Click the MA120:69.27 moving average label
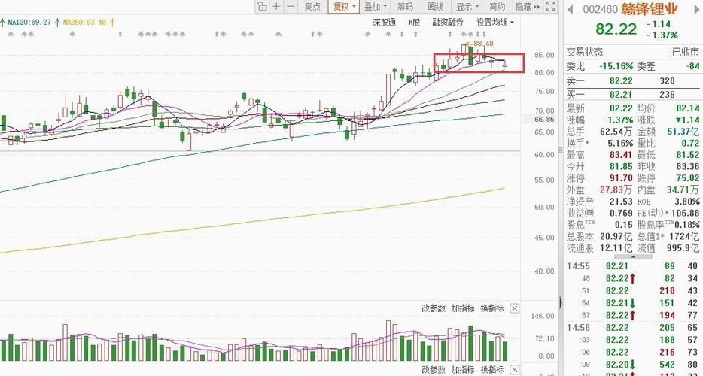 pyautogui.click(x=29, y=22)
